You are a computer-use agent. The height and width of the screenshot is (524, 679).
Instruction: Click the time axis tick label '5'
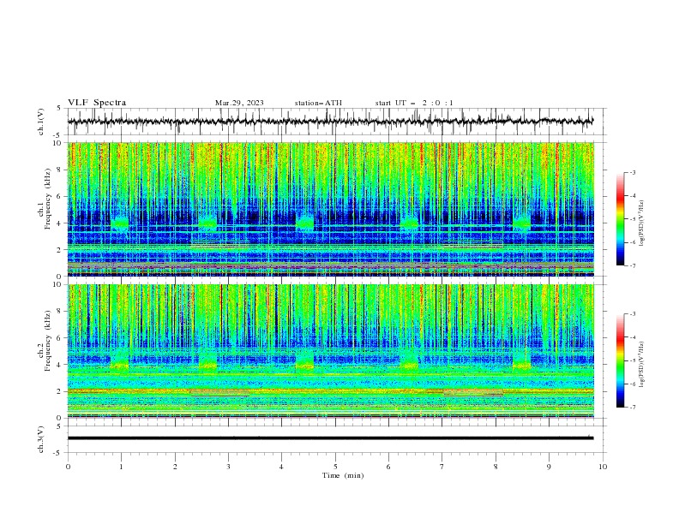coord(335,467)
